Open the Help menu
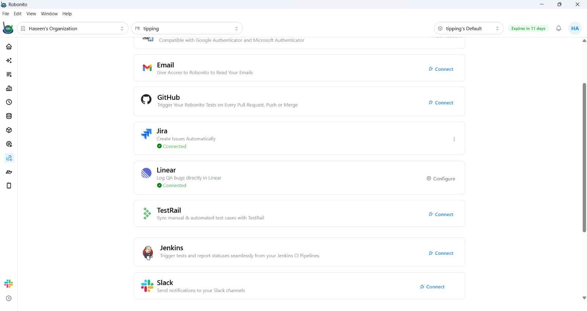The height and width of the screenshot is (311, 587). [x=67, y=14]
